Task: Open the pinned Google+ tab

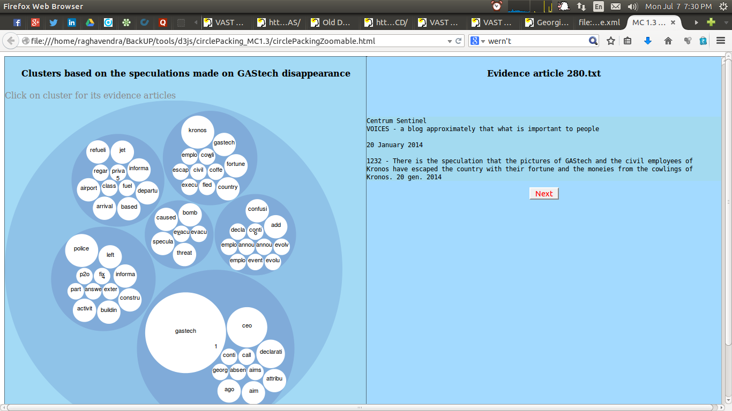Action: [x=35, y=22]
